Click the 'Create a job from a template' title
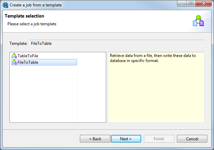This screenshot has height=150, width=214. 35,5
